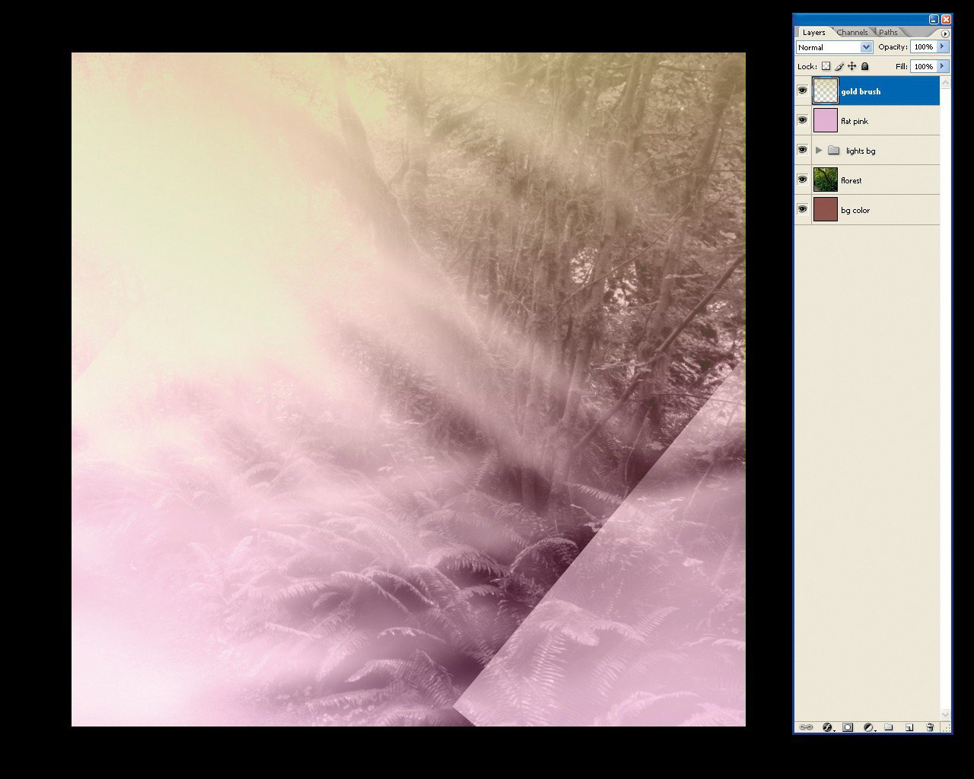Hide the gold brush layer

click(x=802, y=91)
